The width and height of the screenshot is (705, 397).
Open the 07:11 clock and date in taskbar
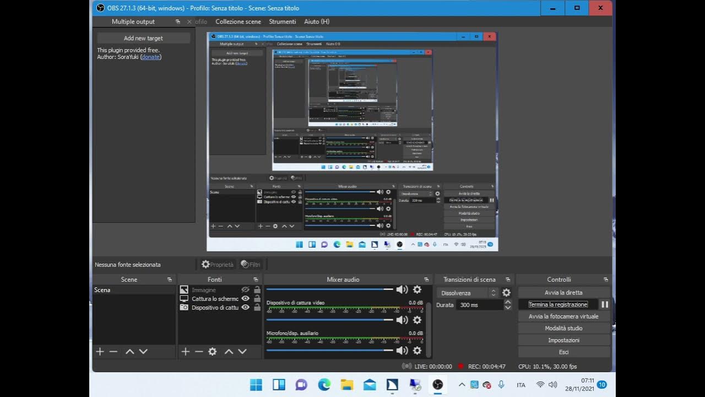pyautogui.click(x=580, y=384)
